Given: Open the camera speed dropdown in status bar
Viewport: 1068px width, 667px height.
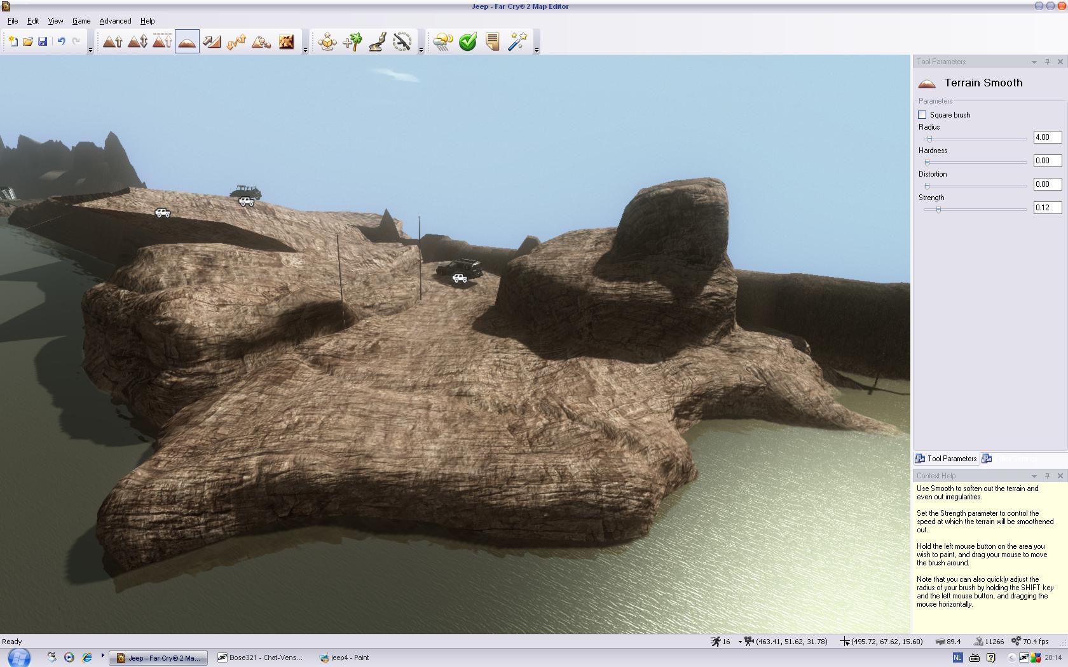Looking at the screenshot, I should (x=740, y=642).
